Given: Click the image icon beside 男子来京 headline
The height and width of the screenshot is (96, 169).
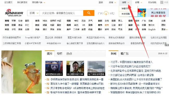Looking at the screenshot, I should coord(48,88).
